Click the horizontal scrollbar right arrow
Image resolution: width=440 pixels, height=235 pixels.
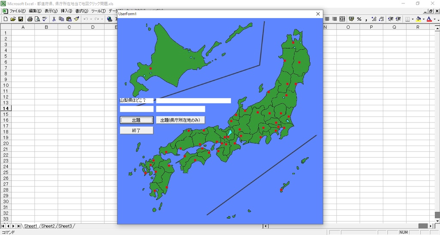(x=431, y=226)
